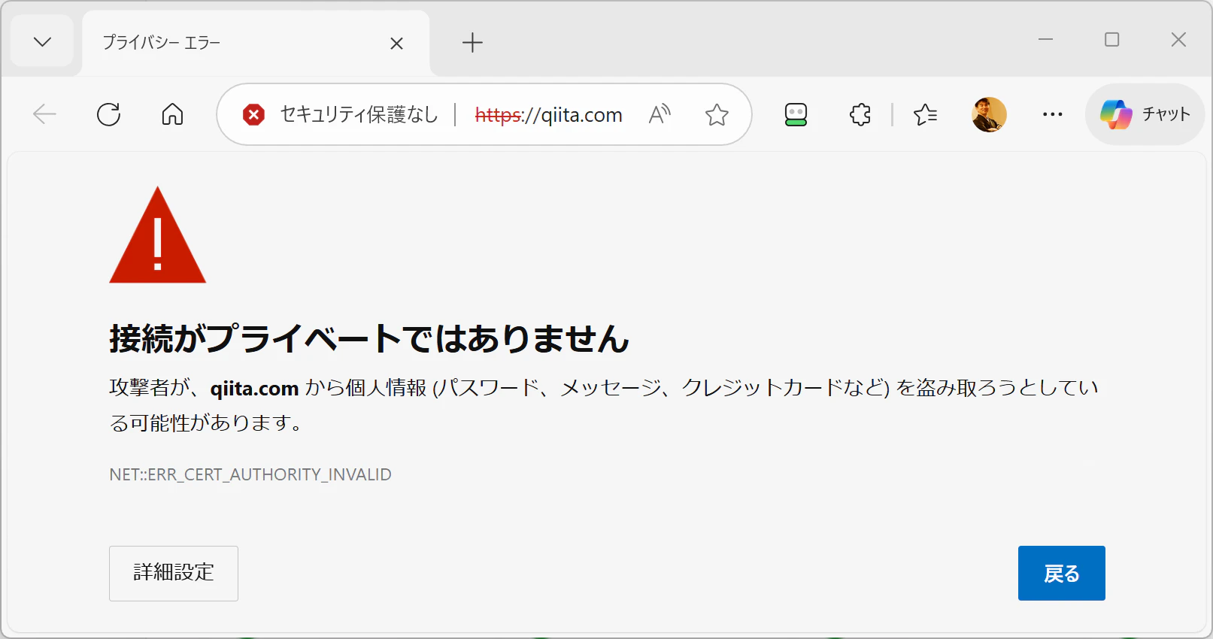Click the bold qiita.com in the warning message
Viewport: 1213px width, 639px height.
click(x=254, y=389)
